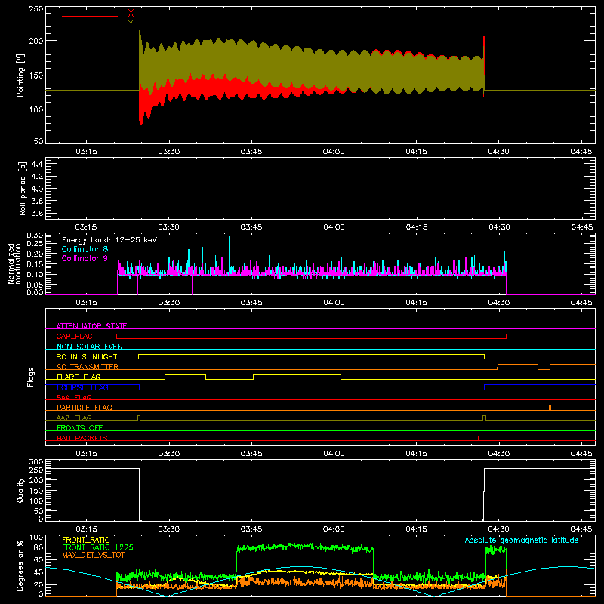This screenshot has height=604, width=604.
Task: Click the FRONTS_OFF flag label
Action: click(x=80, y=427)
